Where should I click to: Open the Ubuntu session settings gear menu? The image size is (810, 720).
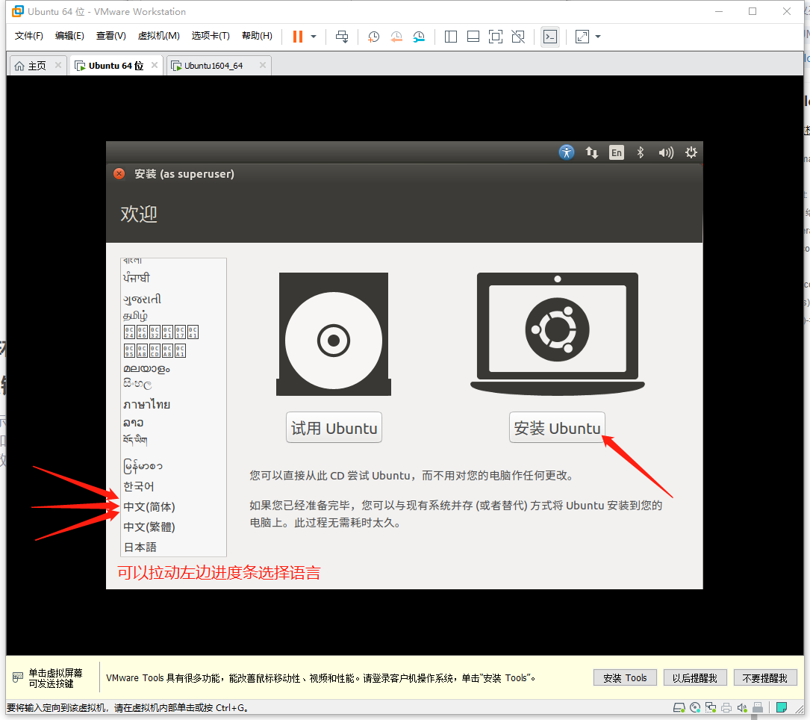click(691, 152)
